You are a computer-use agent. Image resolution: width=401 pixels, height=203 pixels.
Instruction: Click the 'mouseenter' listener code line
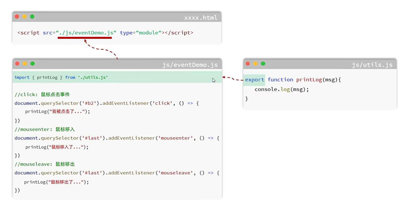click(x=117, y=138)
